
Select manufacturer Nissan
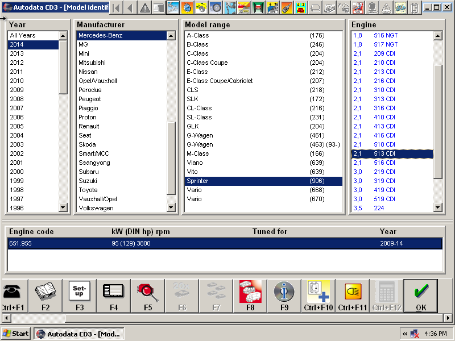tap(122, 72)
